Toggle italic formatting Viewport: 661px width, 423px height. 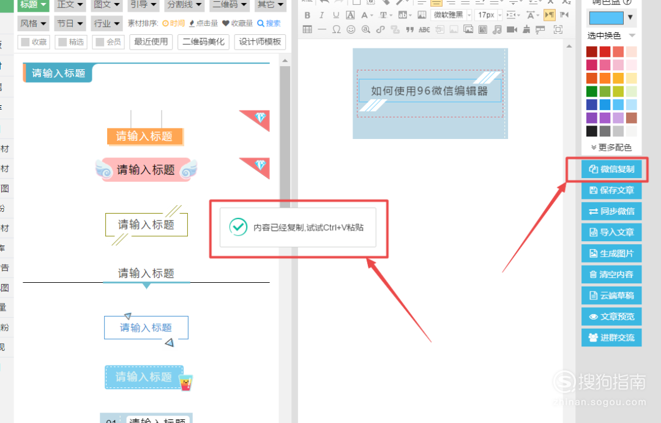322,15
